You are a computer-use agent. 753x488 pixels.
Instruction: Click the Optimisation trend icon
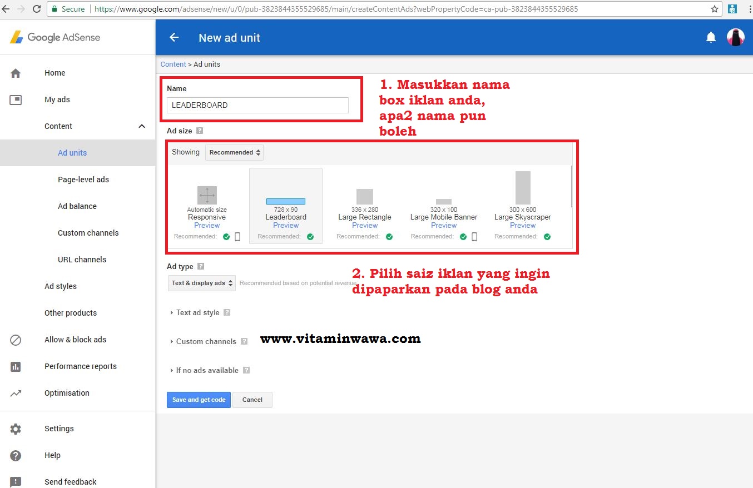(16, 393)
